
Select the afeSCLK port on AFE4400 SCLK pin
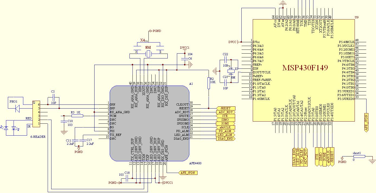(x=226, y=127)
